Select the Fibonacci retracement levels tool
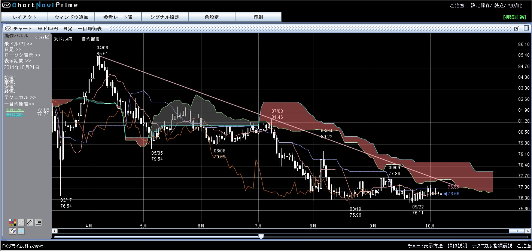 (38, 223)
